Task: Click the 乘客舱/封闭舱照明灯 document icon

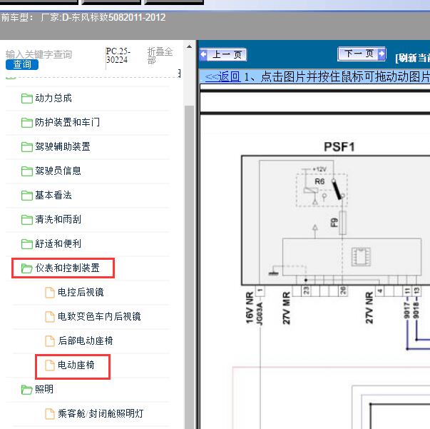Action: coord(50,413)
